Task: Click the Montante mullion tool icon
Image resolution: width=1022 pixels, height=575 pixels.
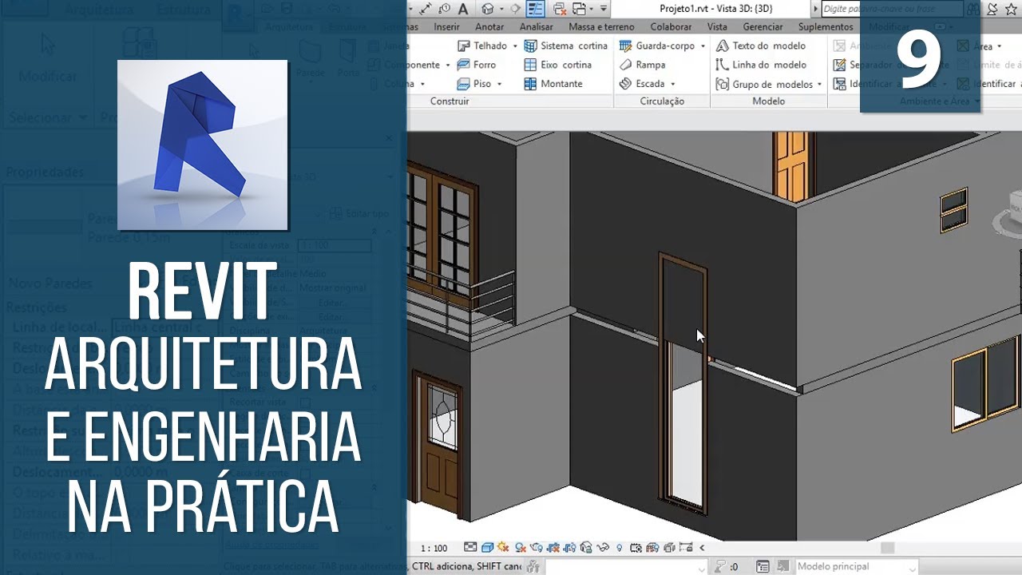Action: [530, 84]
